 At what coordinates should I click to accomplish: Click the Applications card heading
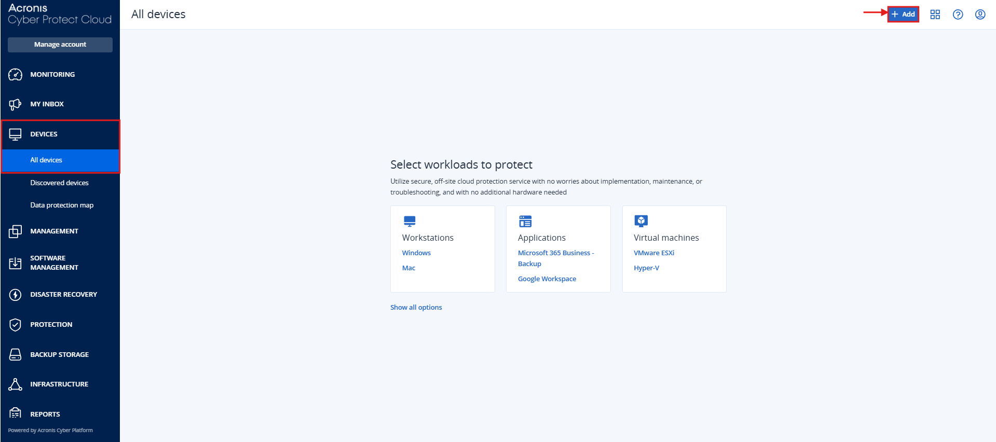(541, 238)
